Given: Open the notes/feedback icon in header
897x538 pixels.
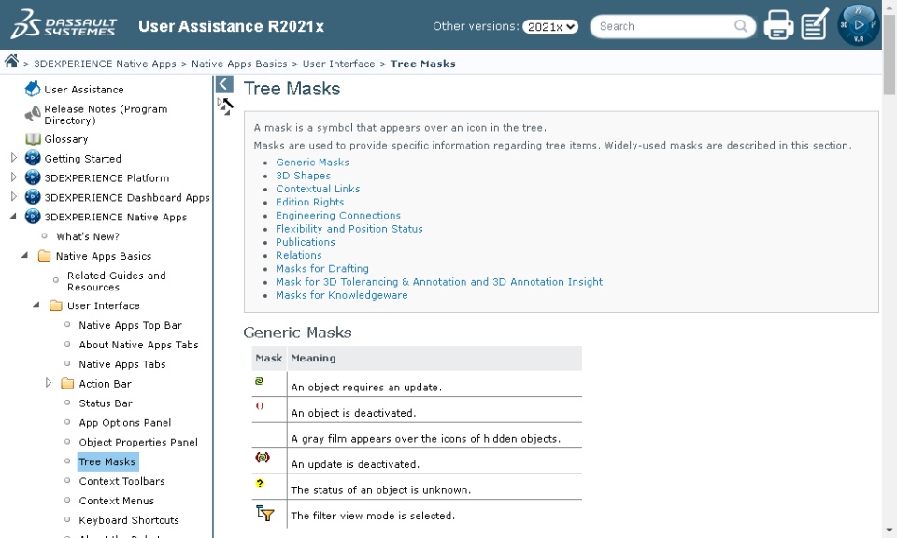Looking at the screenshot, I should [815, 24].
